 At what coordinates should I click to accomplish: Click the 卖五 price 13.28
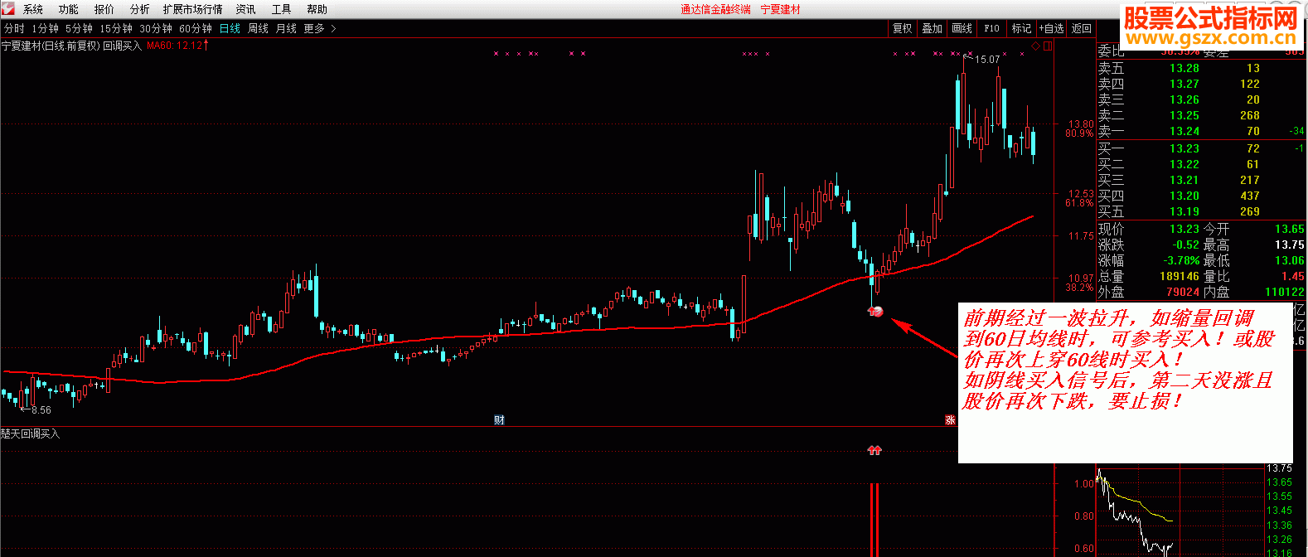pos(1184,68)
